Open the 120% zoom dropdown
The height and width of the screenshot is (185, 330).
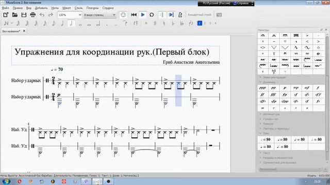pyautogui.click(x=70, y=15)
